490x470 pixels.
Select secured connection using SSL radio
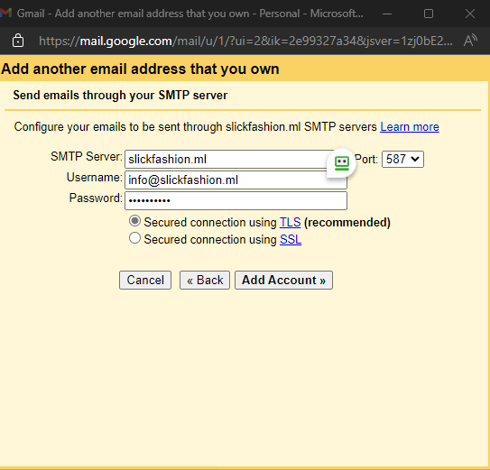click(x=134, y=238)
